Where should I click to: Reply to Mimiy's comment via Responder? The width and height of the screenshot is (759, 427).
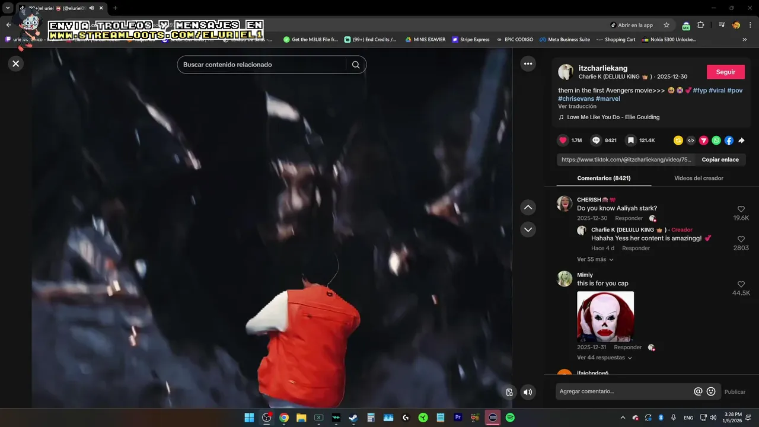(628, 347)
